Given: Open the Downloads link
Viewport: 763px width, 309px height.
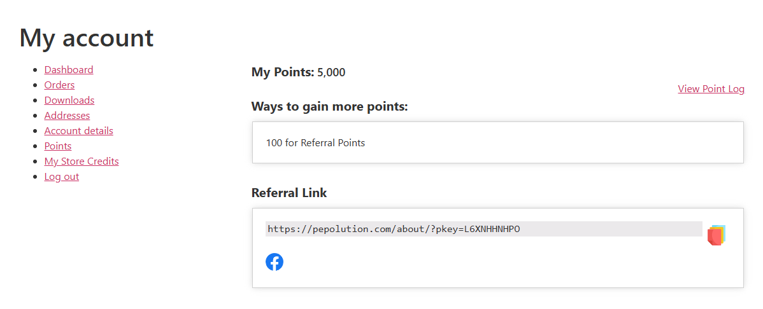Looking at the screenshot, I should point(69,100).
